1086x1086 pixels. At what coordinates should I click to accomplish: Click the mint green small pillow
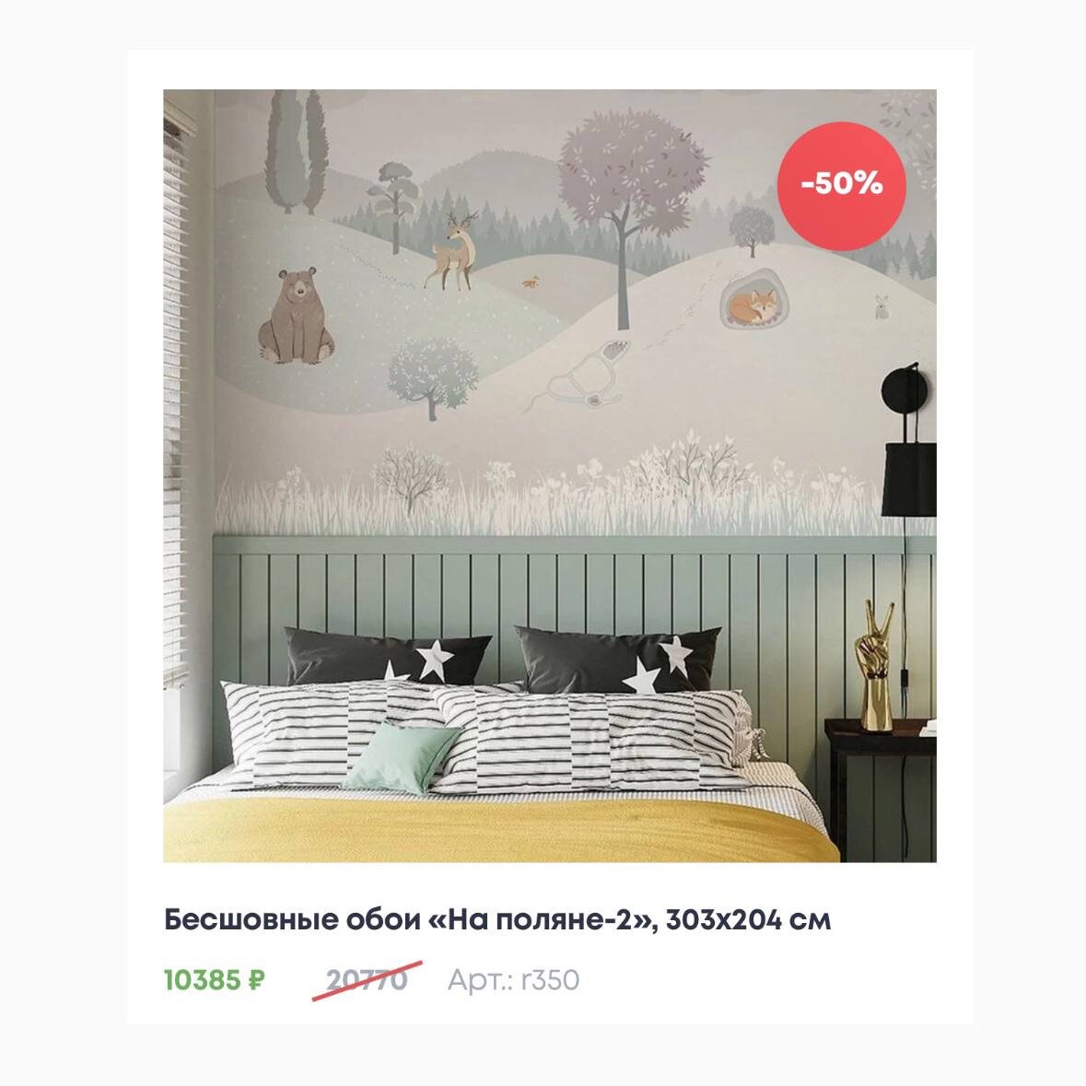(x=402, y=757)
